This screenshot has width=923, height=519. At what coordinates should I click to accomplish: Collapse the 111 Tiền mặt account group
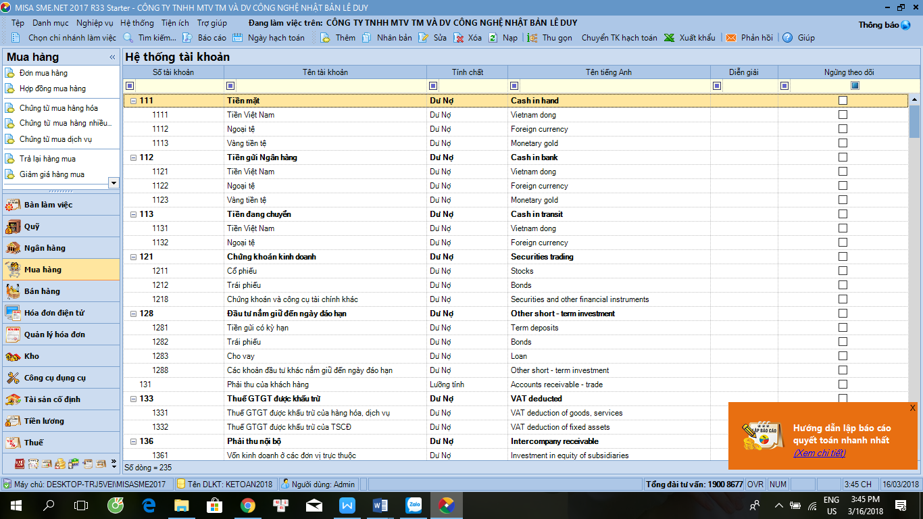click(133, 101)
